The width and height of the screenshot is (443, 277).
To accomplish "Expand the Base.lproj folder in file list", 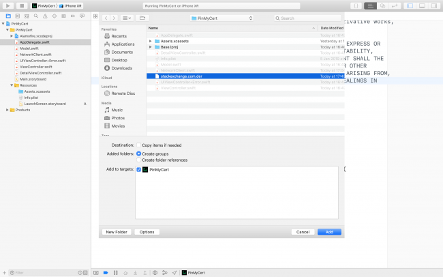I will (151, 47).
